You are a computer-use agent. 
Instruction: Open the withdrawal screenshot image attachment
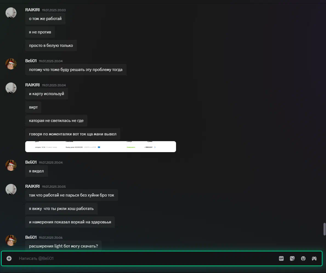[100, 147]
